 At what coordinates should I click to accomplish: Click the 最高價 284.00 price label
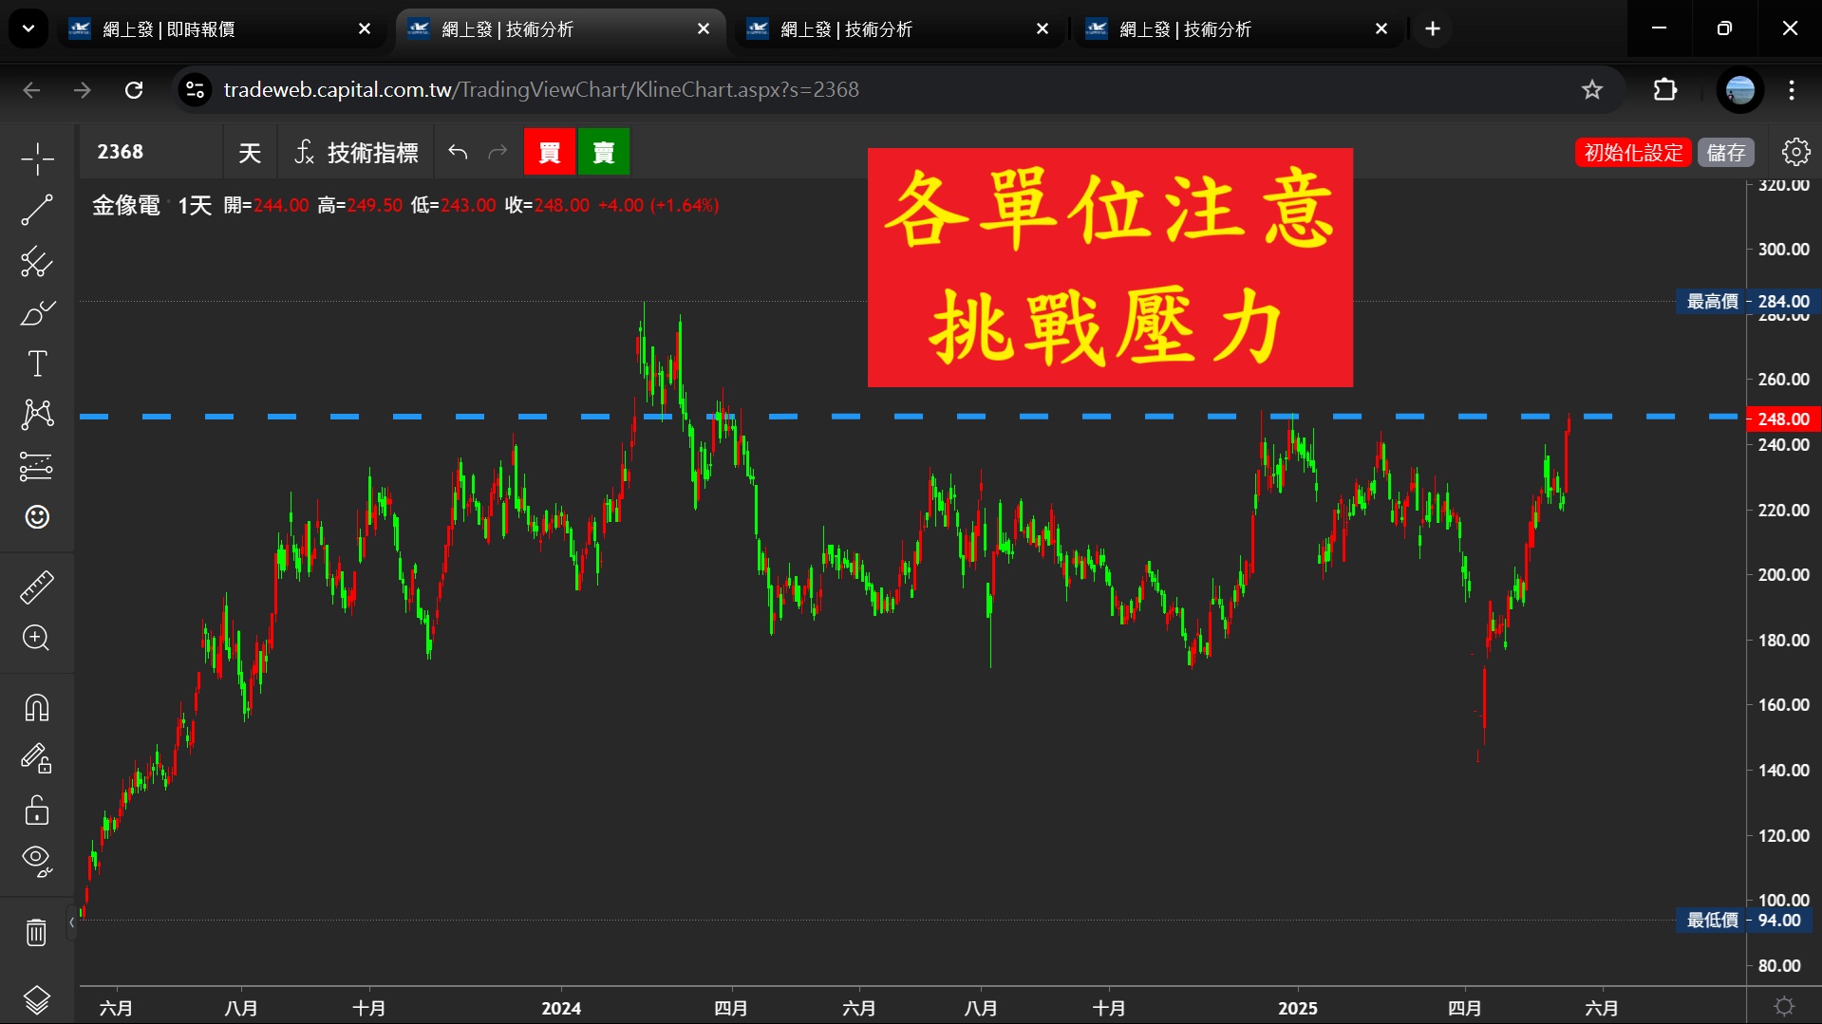point(1747,301)
